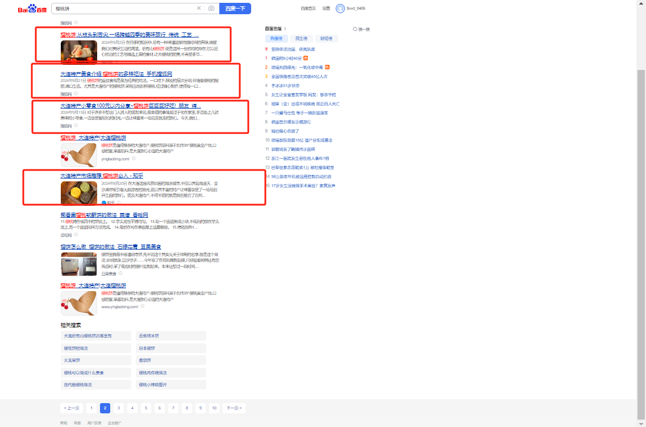Select the 热搜榜 tab

coord(276,39)
